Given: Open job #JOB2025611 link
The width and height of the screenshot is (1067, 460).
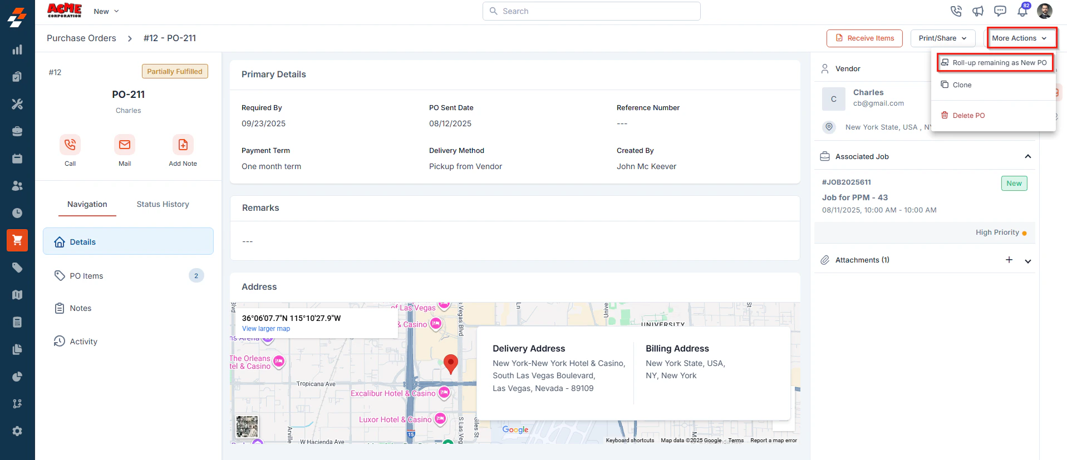Looking at the screenshot, I should [846, 182].
